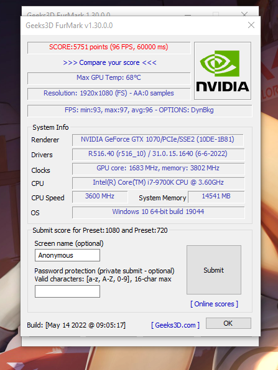Click the Resolution: 1920x1080 (FS) field
278x370 pixels.
pos(109,94)
